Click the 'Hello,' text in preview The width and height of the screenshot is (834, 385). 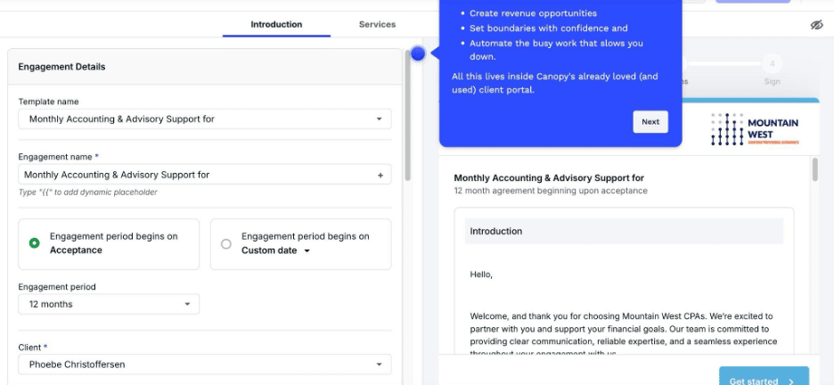(x=481, y=274)
